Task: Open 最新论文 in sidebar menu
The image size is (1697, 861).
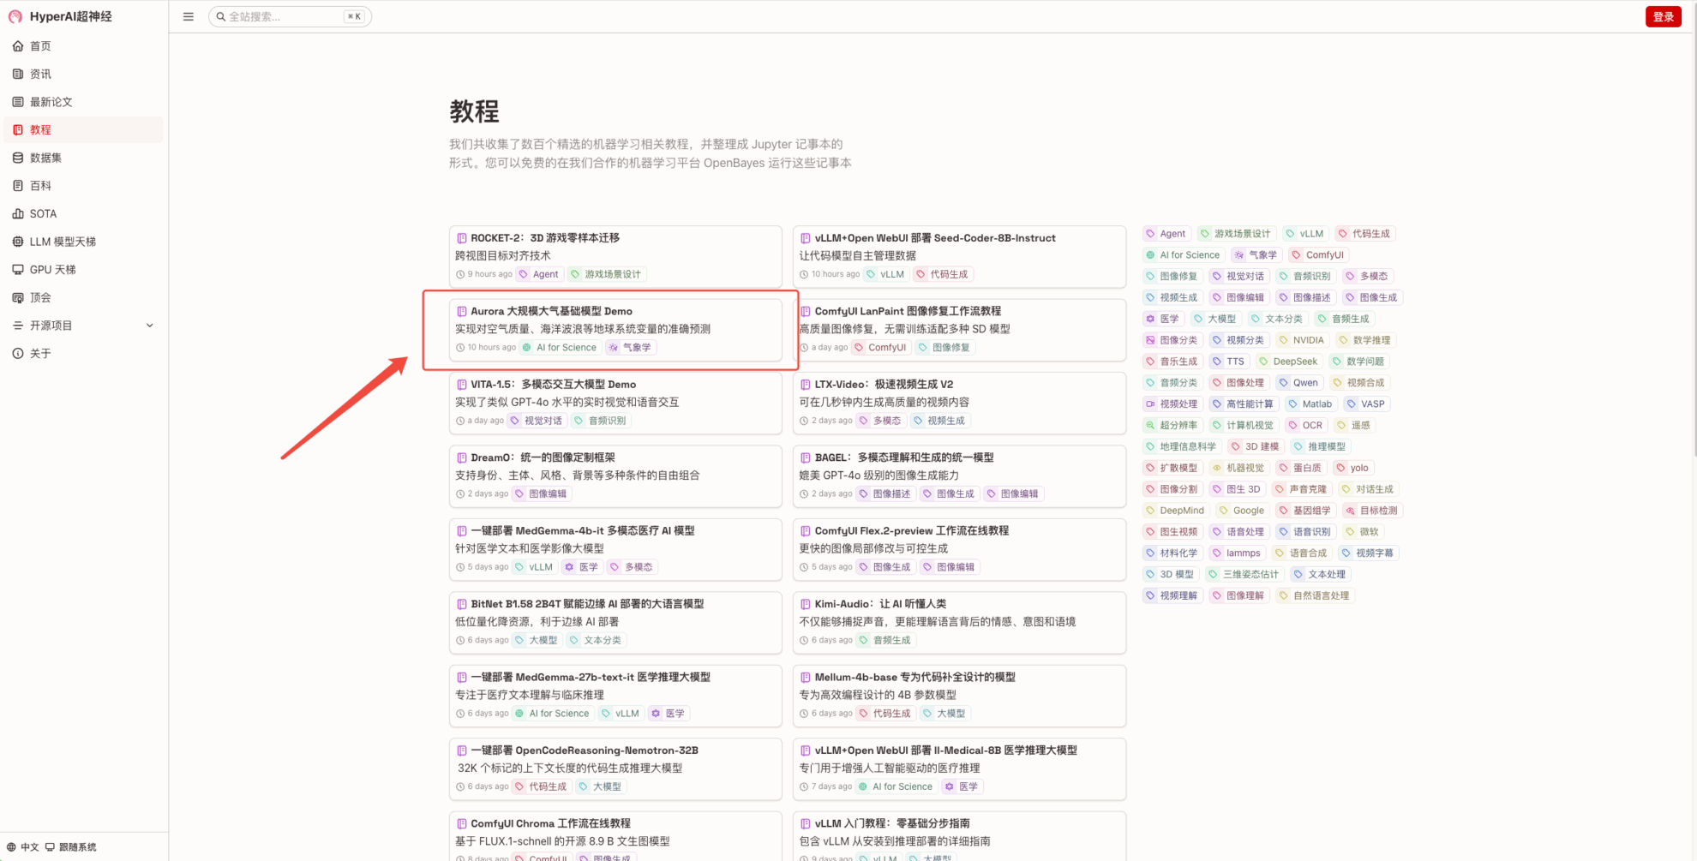Action: click(51, 102)
